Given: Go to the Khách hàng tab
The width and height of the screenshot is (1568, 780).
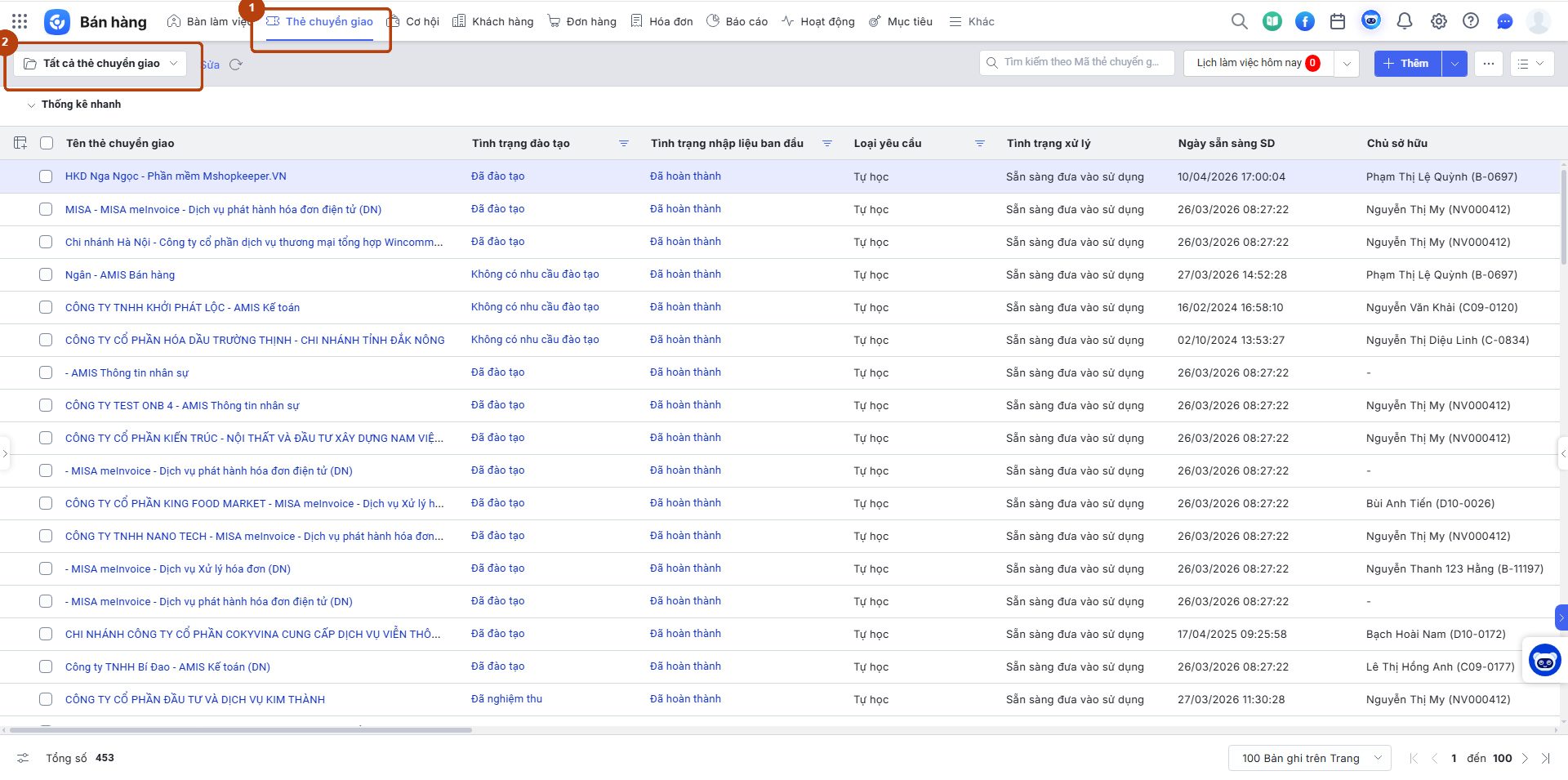Looking at the screenshot, I should [493, 21].
